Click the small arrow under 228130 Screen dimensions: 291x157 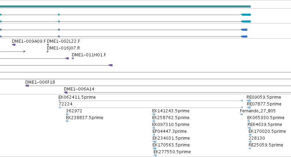pos(250,142)
